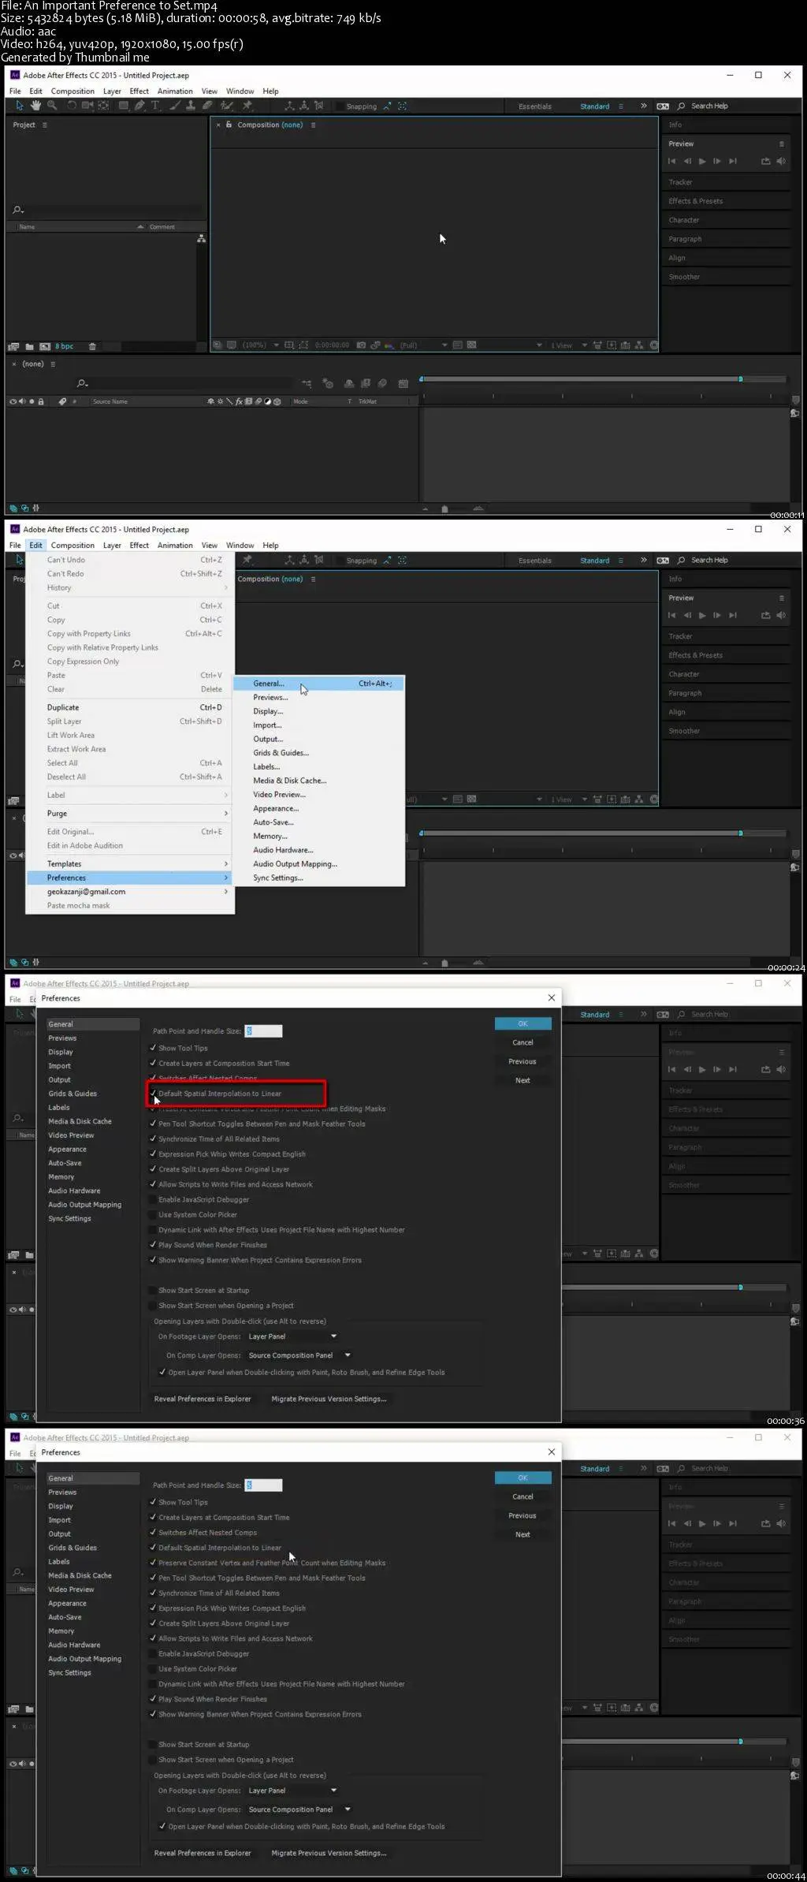
Task: Select Sync Settings... in the Preferences submenu
Action: click(x=319, y=878)
